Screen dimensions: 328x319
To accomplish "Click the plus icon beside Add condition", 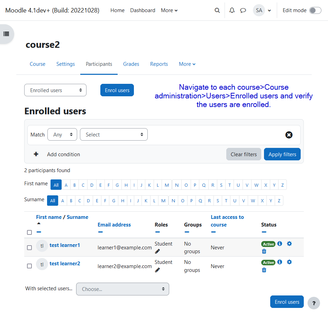I will click(36, 154).
